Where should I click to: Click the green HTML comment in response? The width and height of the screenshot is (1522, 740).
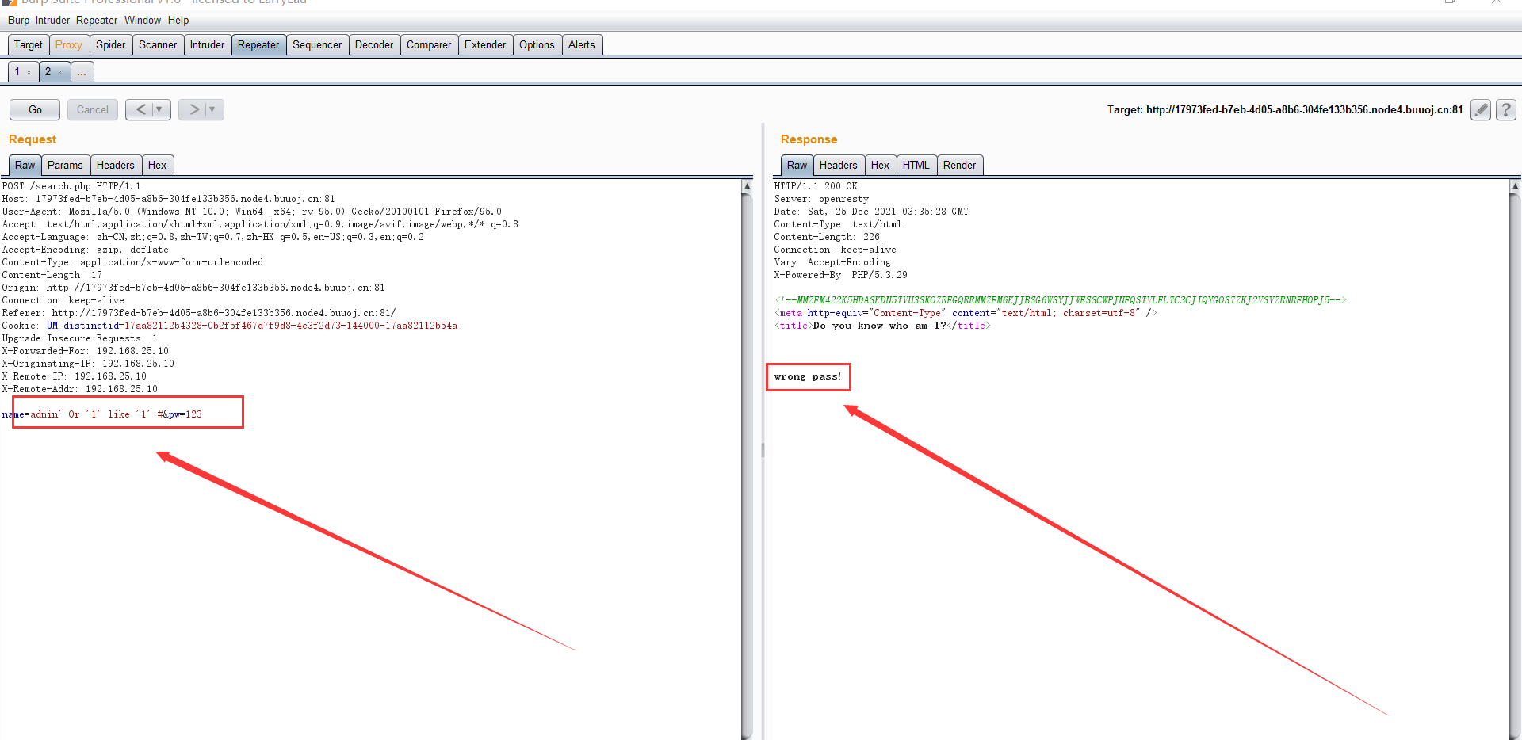click(x=1060, y=300)
